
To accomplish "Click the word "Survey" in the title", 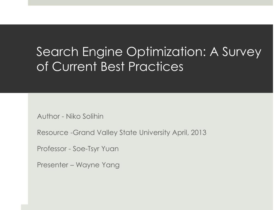I will [x=242, y=52].
